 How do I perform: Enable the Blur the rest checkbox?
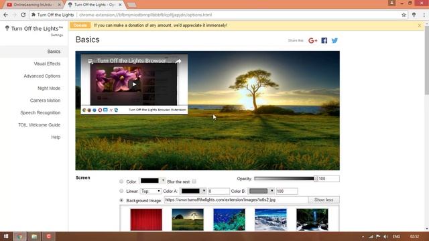click(x=194, y=181)
